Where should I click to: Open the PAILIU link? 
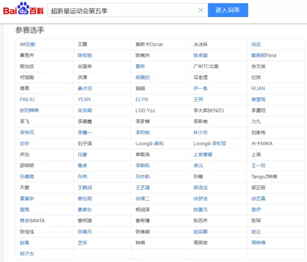pos(27,99)
